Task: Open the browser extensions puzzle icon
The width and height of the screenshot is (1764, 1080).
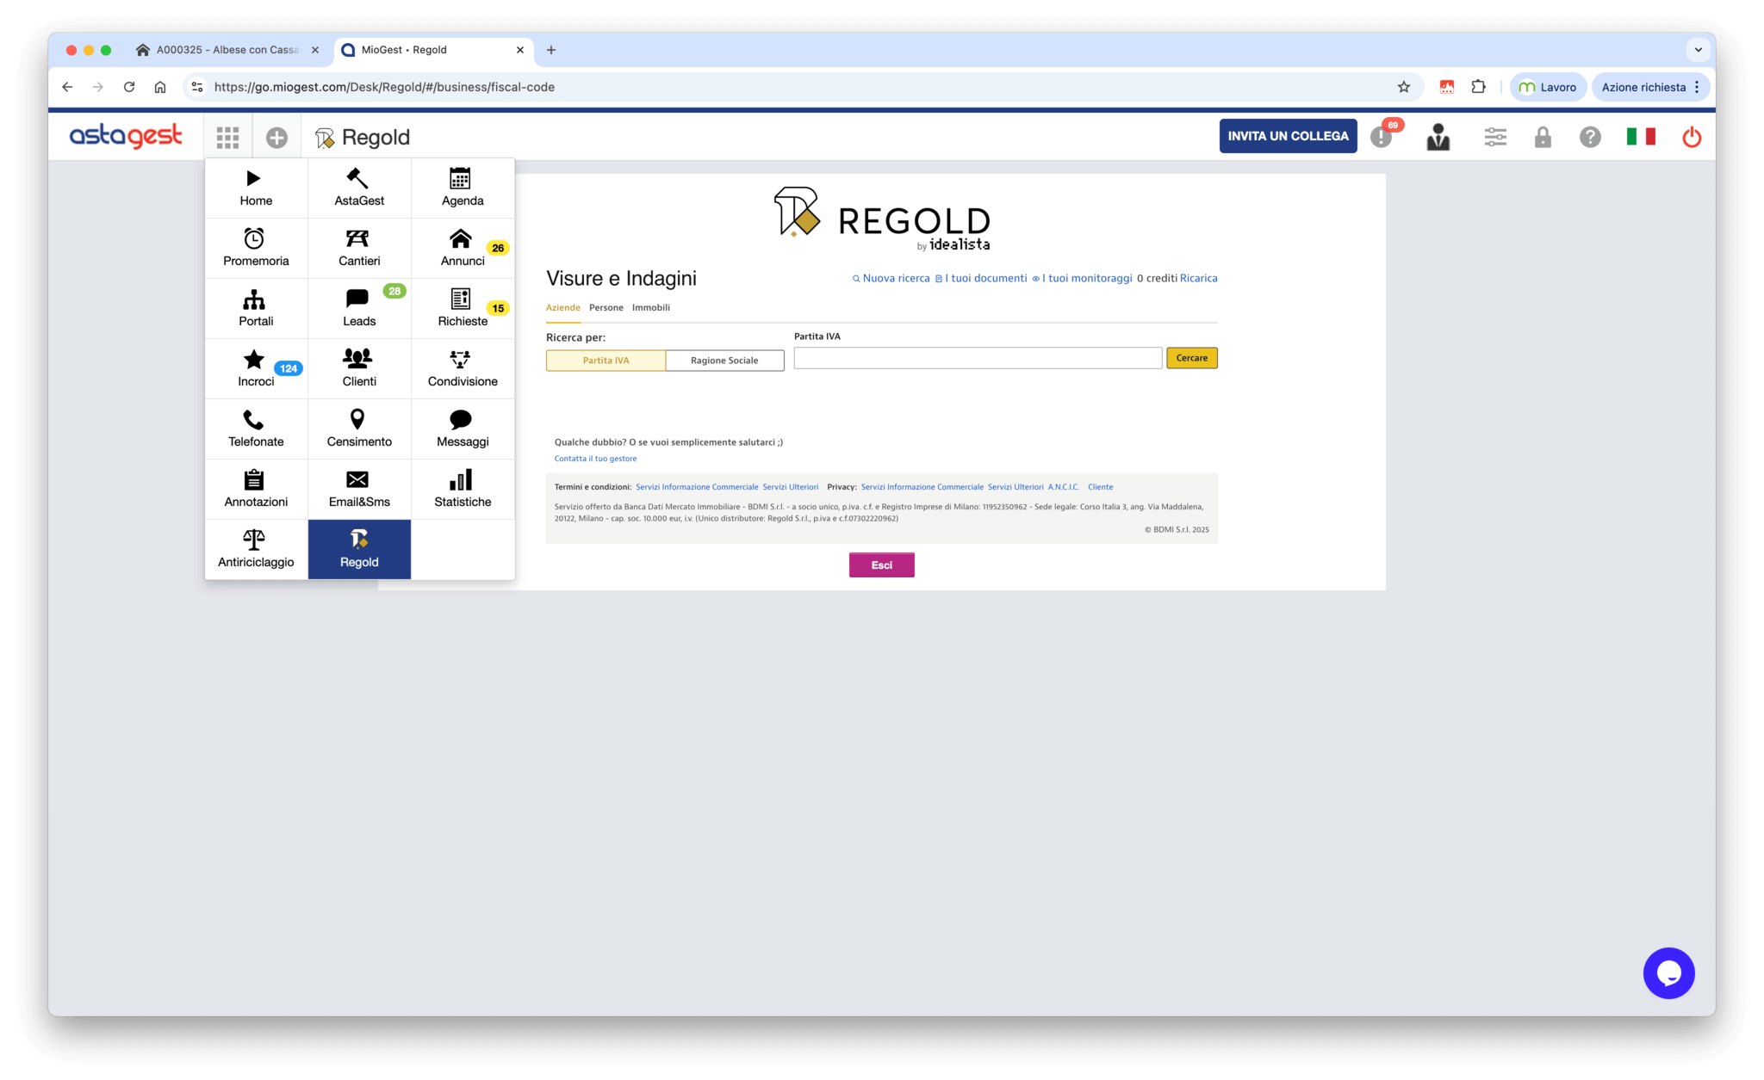Action: point(1479,87)
